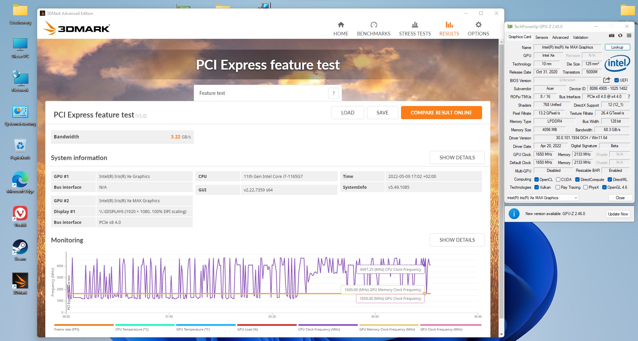Open the HOME house icon
The width and height of the screenshot is (638, 341).
click(341, 25)
